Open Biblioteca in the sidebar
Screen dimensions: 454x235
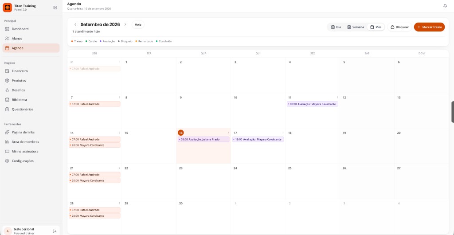[31, 100]
